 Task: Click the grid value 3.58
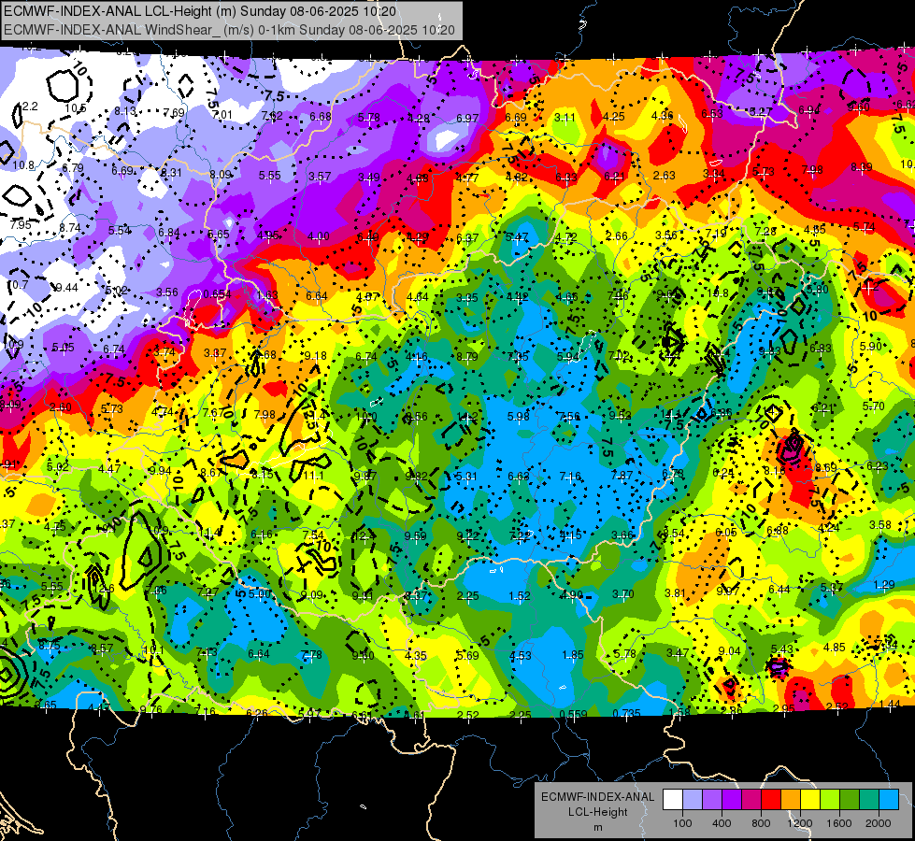(880, 525)
